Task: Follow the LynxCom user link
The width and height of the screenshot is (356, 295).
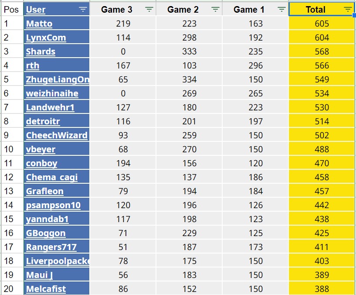Action: (46, 38)
